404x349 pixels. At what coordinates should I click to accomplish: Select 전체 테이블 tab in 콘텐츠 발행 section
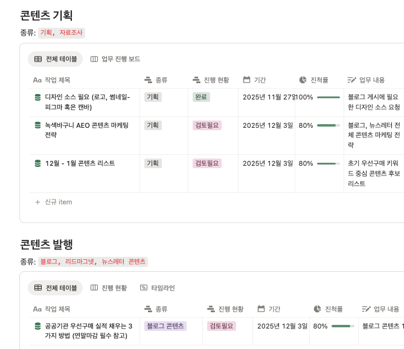pos(56,288)
